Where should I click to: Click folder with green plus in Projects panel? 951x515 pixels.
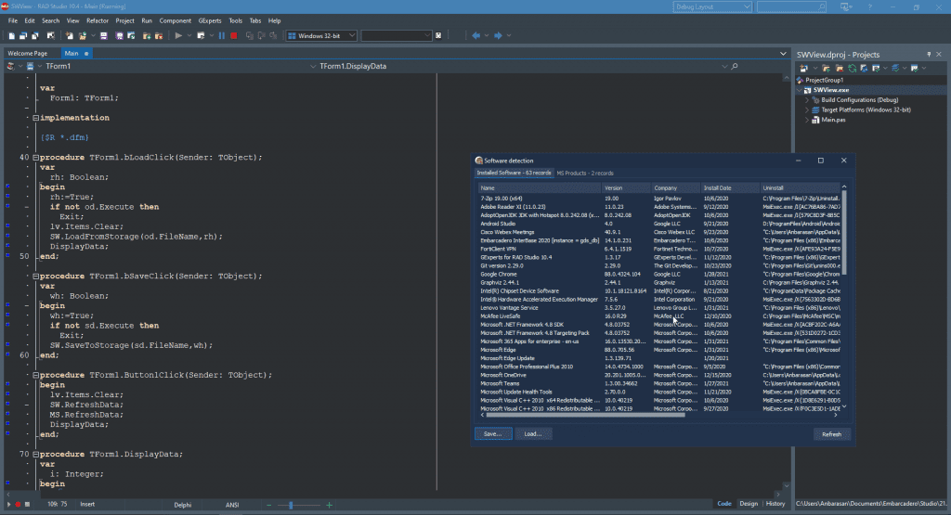[x=826, y=68]
